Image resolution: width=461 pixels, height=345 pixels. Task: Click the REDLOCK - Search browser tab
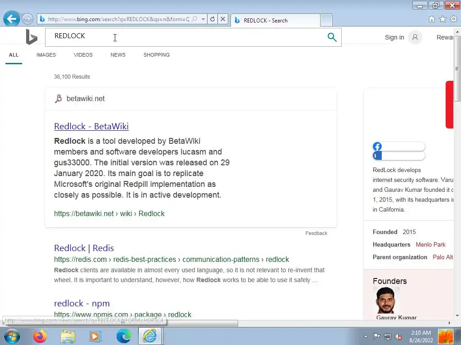[276, 20]
